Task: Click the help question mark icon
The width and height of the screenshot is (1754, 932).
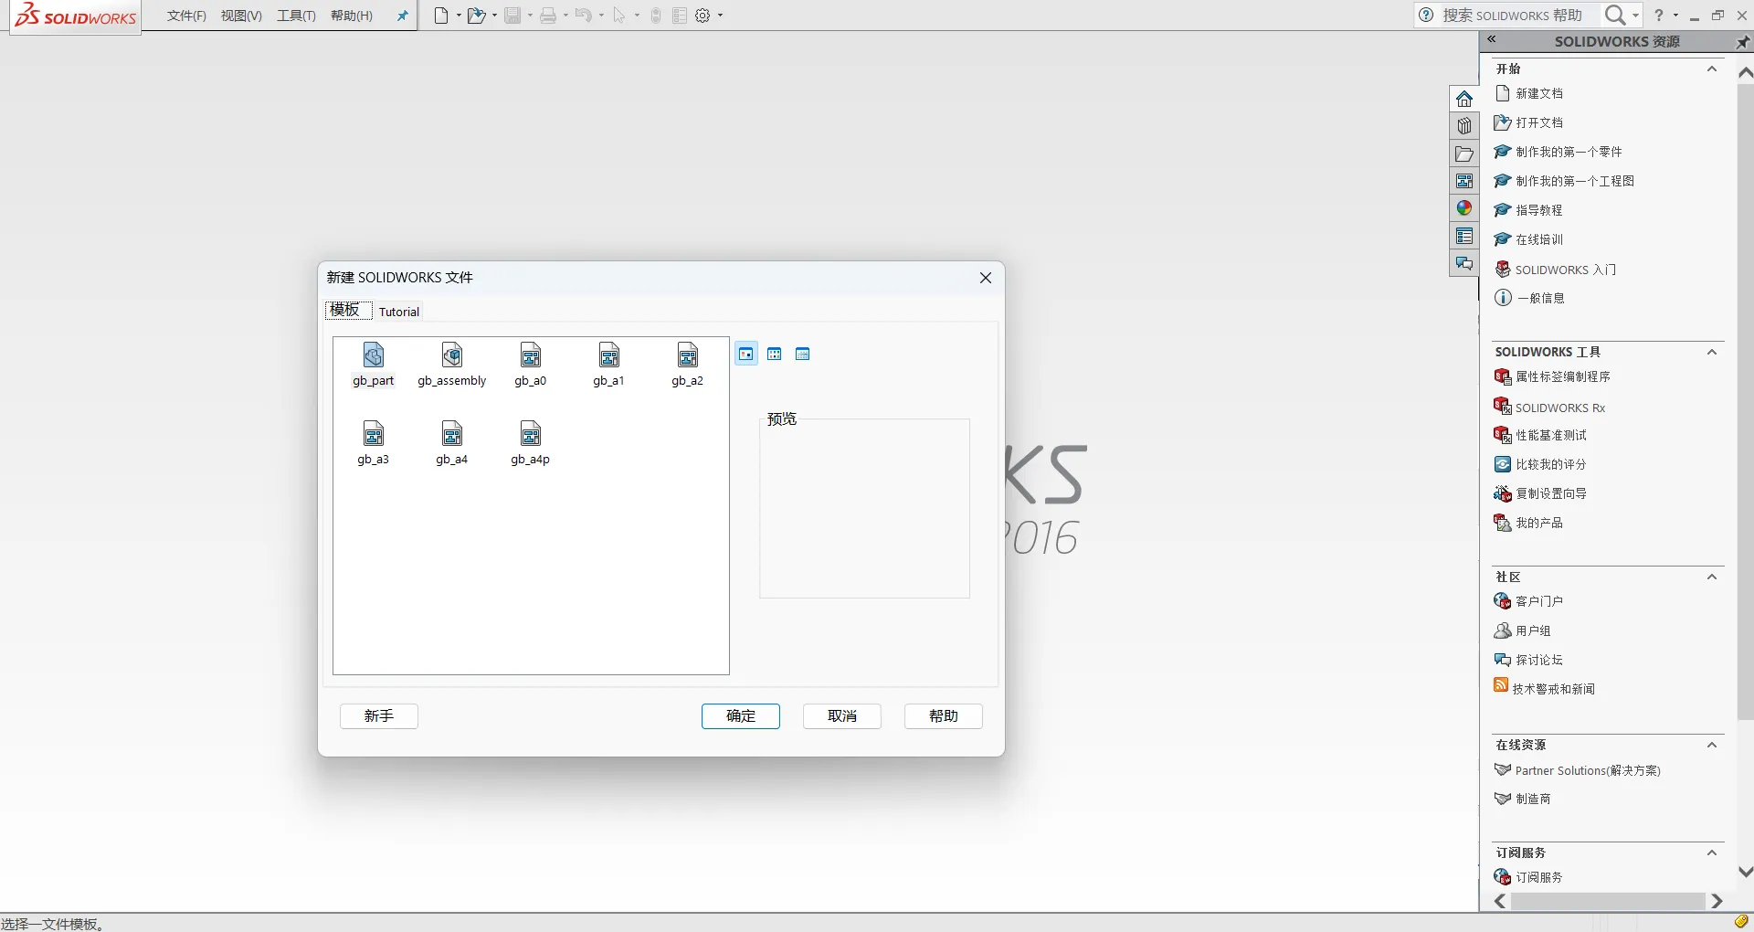Action: click(1659, 15)
